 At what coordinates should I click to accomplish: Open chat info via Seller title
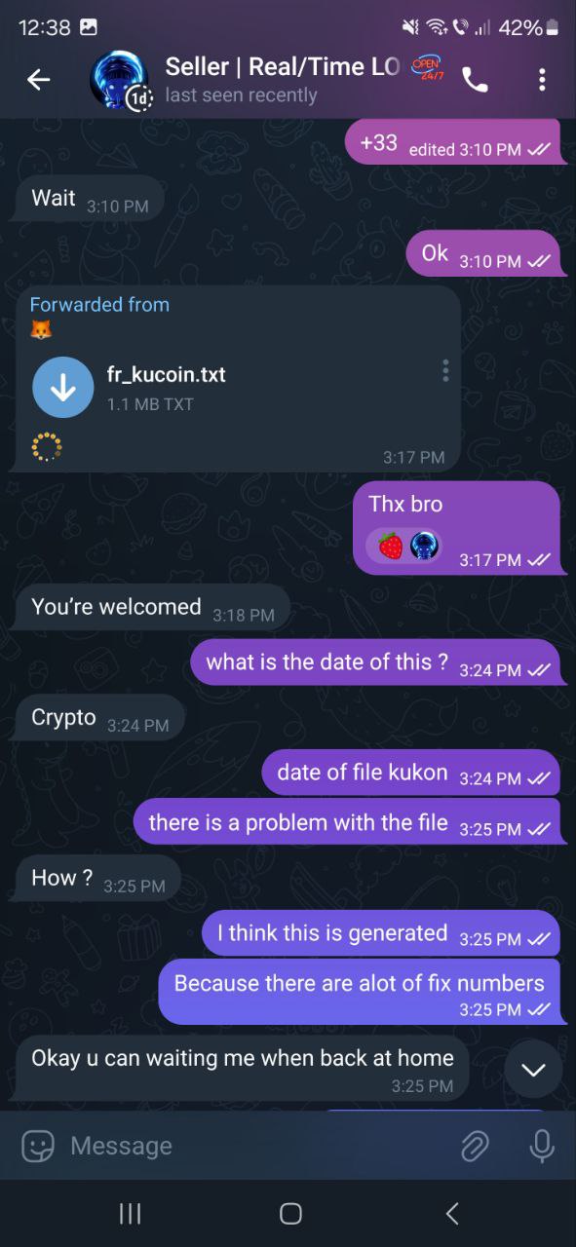pyautogui.click(x=283, y=66)
